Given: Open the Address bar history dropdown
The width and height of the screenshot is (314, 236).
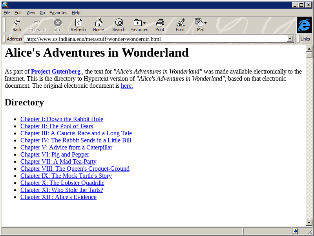Looking at the screenshot, I should coord(290,39).
